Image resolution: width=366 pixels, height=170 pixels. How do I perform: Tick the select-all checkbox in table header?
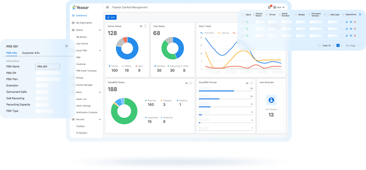pyautogui.click(x=243, y=15)
